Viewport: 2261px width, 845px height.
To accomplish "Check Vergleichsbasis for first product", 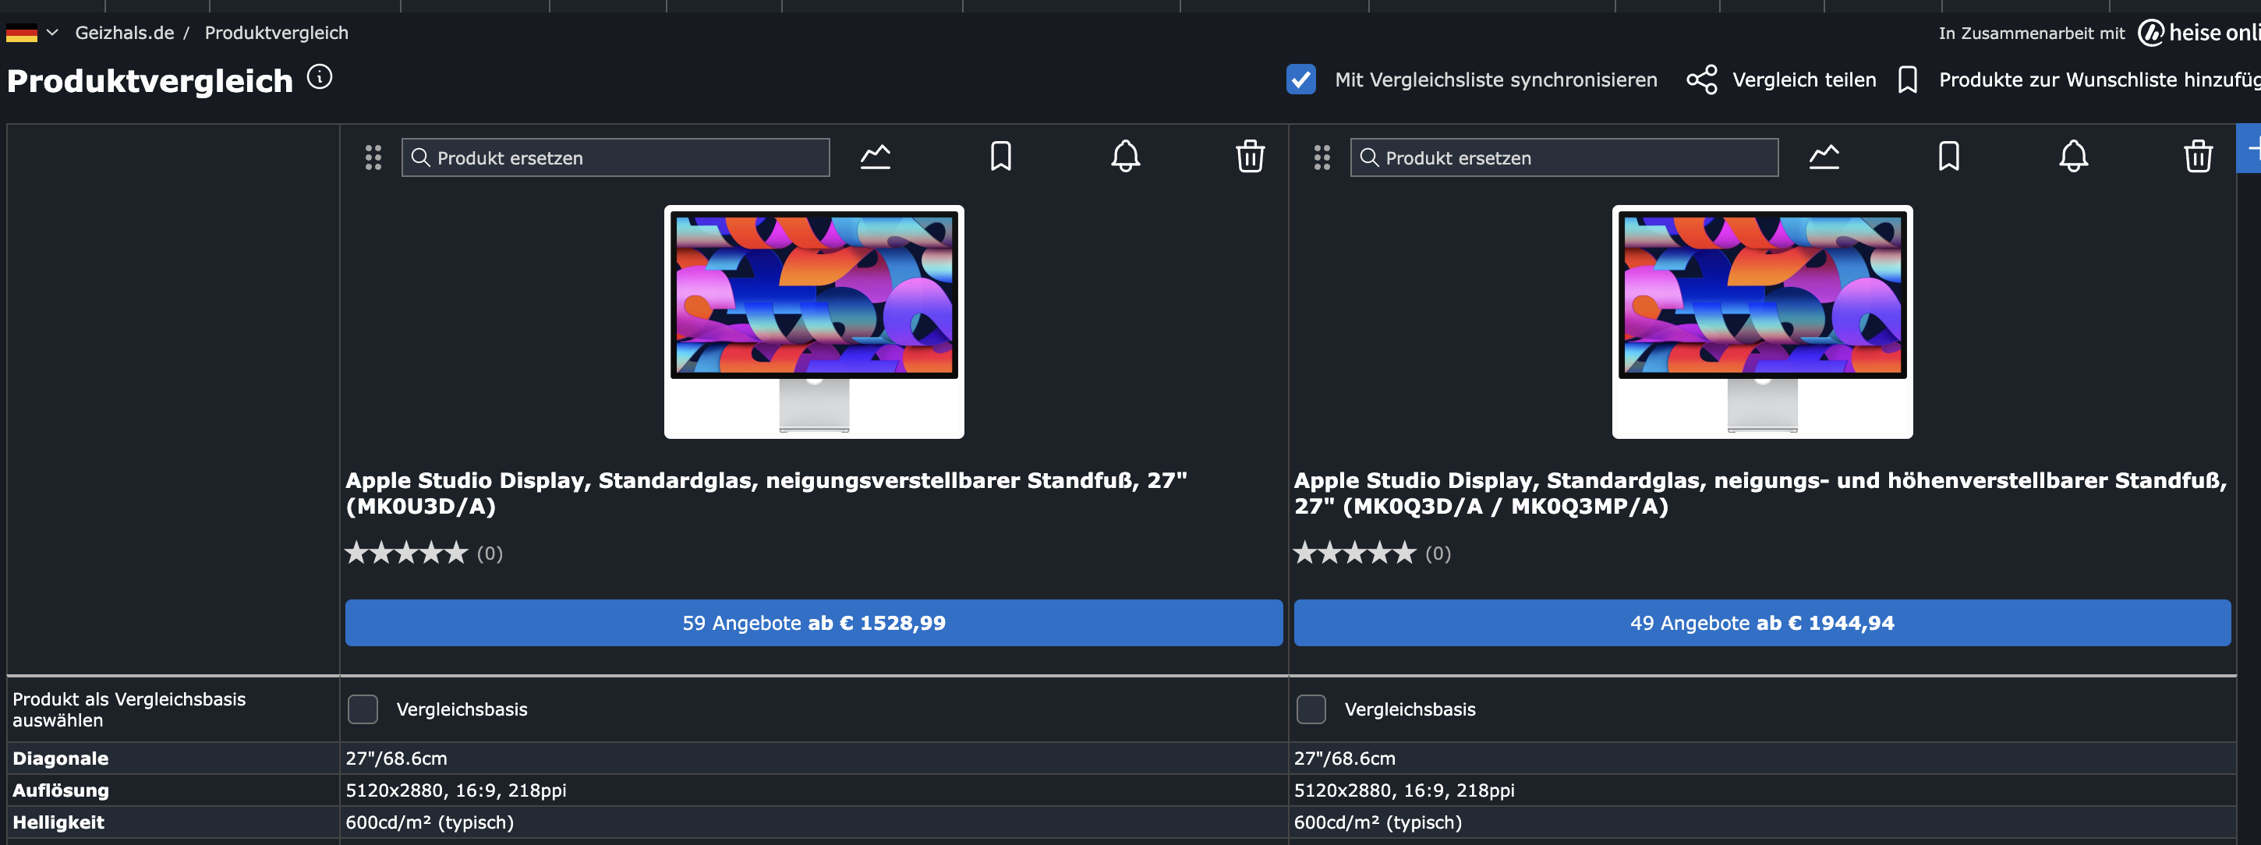I will 363,709.
